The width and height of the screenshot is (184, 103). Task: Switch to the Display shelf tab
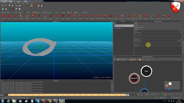pos(63,12)
